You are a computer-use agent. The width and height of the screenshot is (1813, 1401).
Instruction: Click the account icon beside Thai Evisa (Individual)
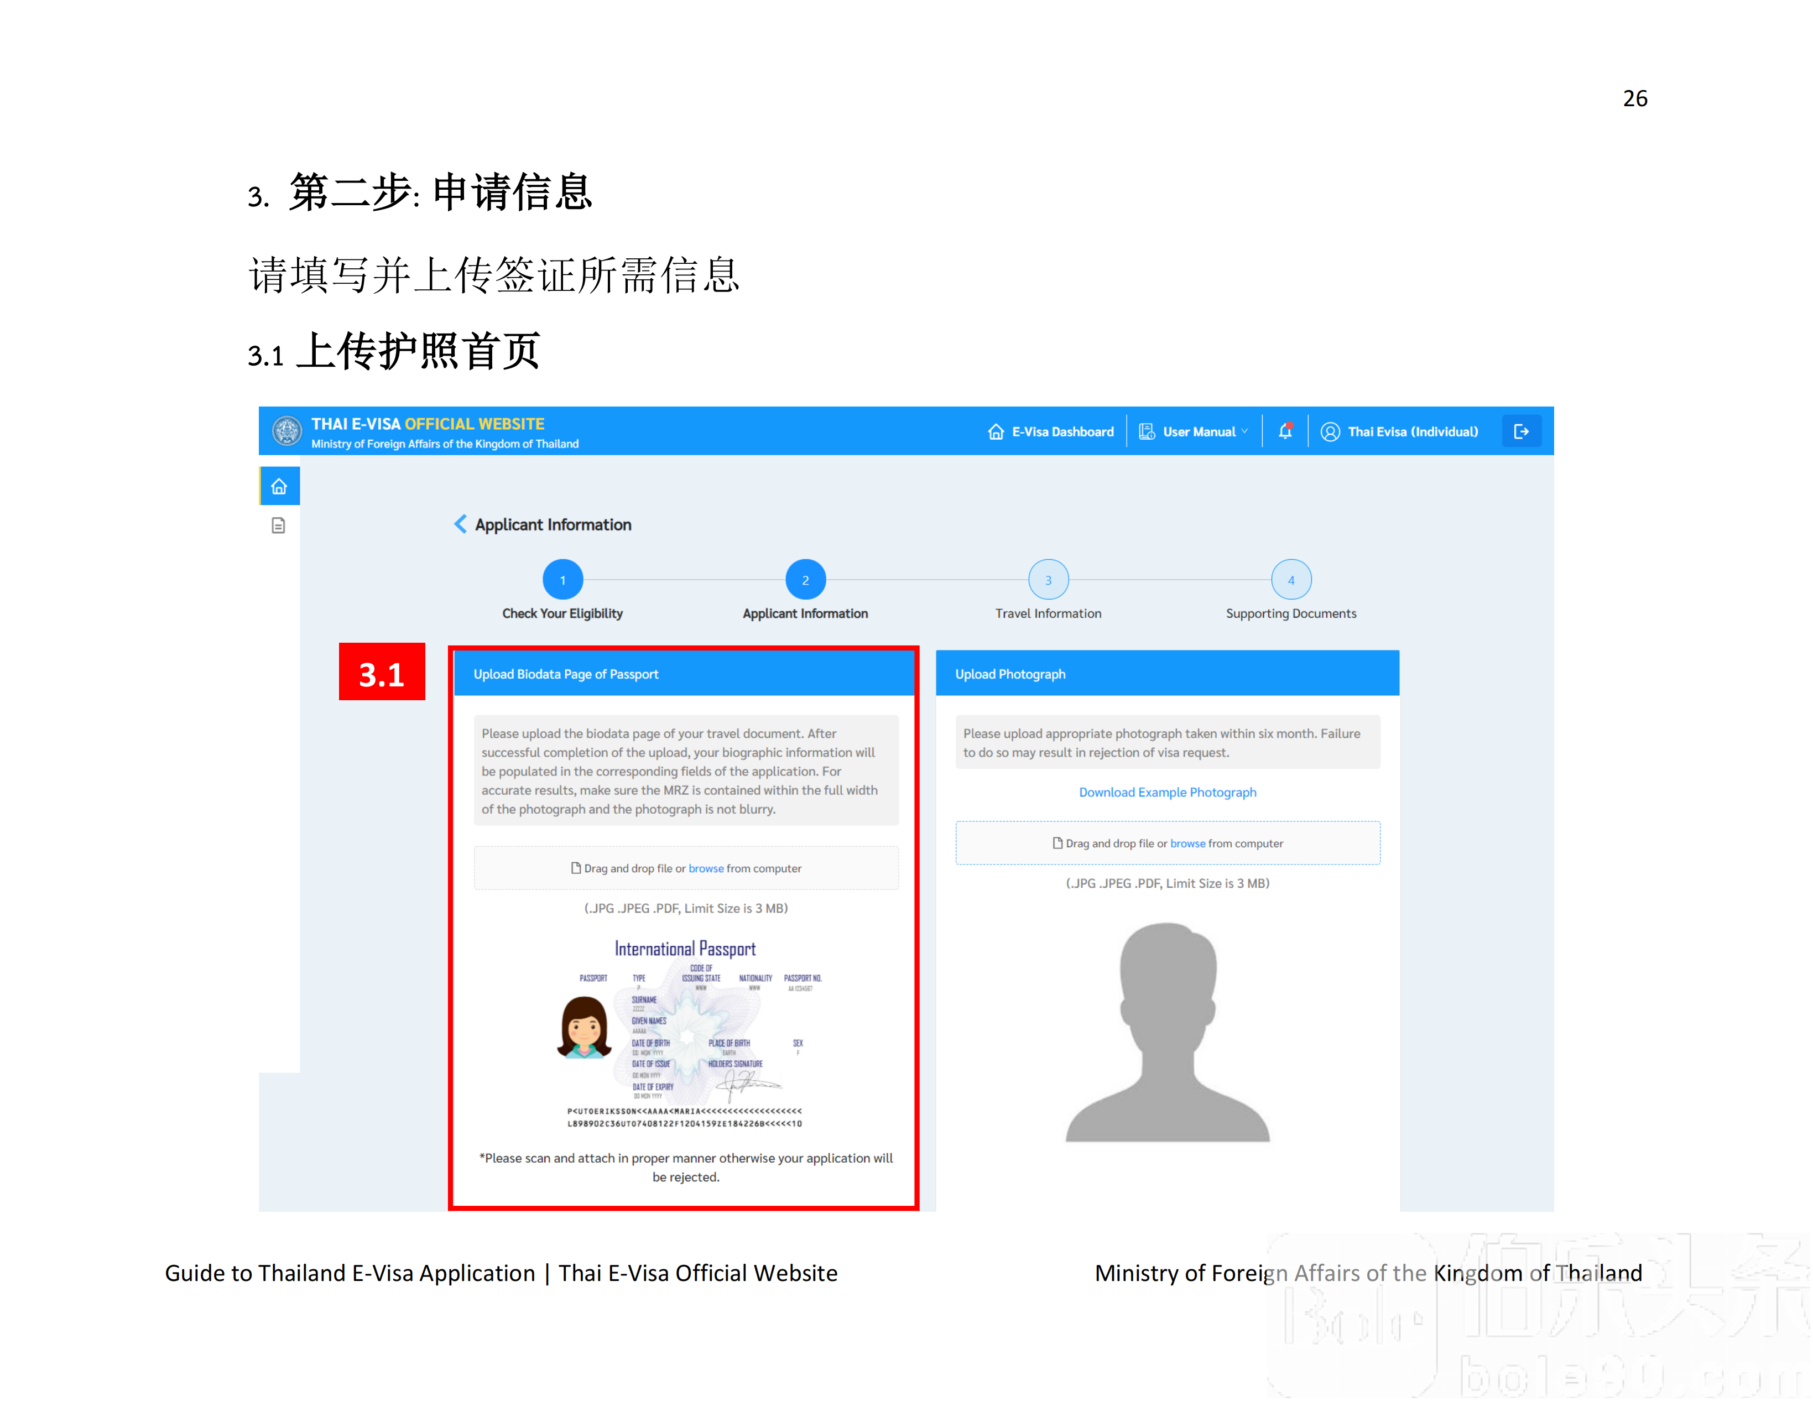(x=1330, y=431)
